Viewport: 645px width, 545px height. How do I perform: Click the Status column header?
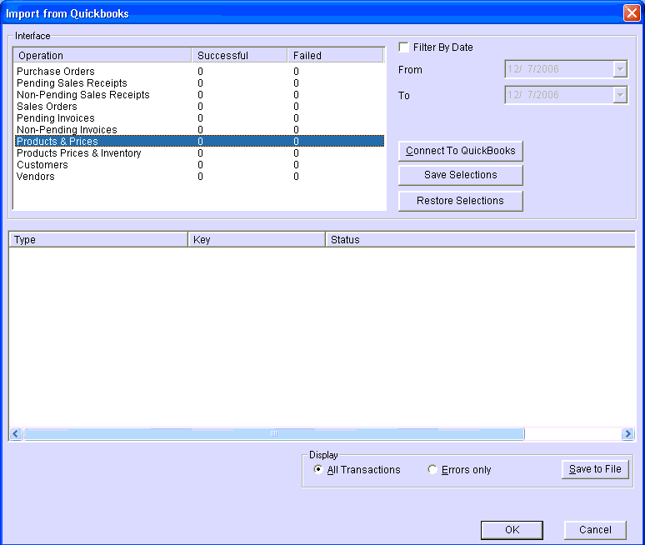coord(481,240)
